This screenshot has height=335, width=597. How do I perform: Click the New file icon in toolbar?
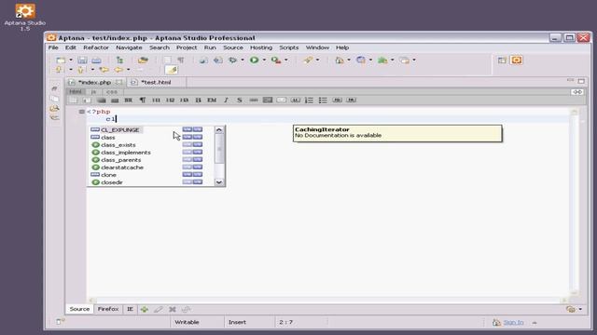pyautogui.click(x=61, y=60)
